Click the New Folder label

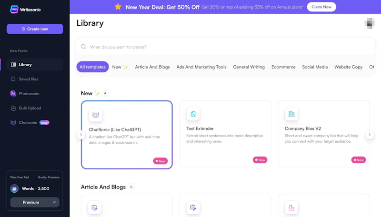tap(19, 51)
